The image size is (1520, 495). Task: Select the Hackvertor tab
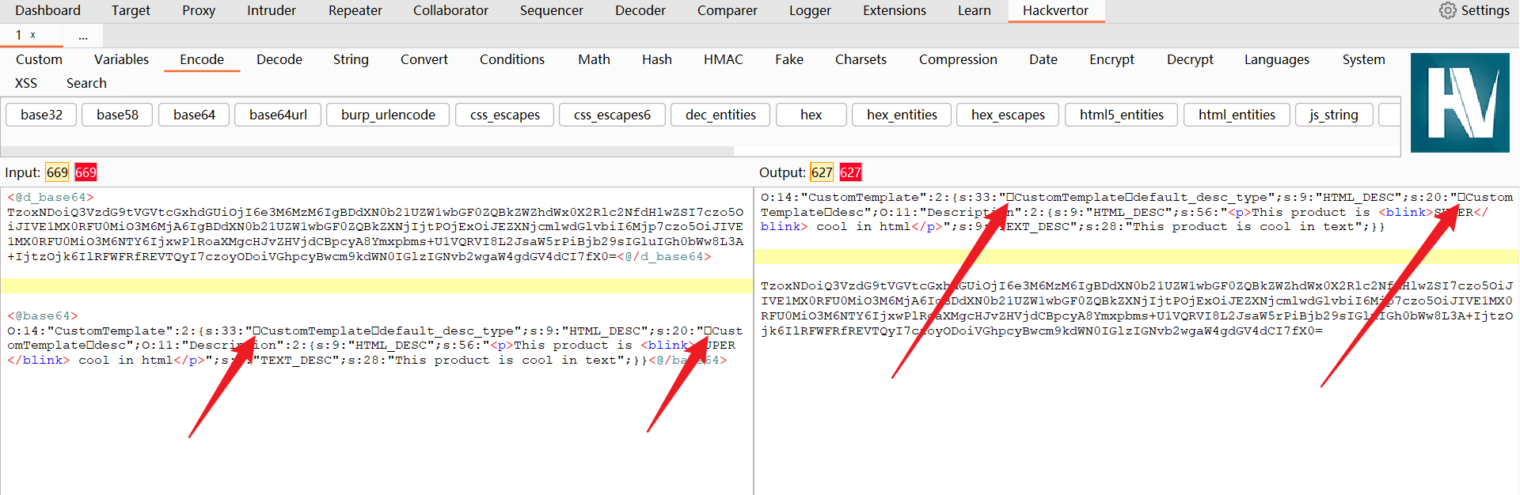point(1055,10)
